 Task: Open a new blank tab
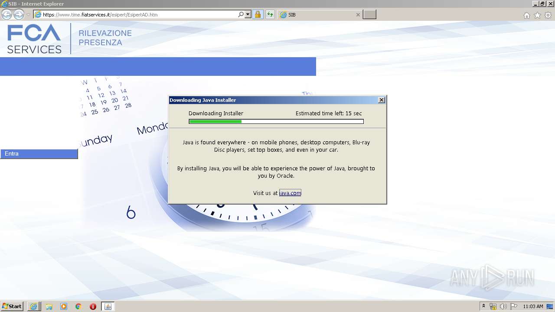(369, 15)
